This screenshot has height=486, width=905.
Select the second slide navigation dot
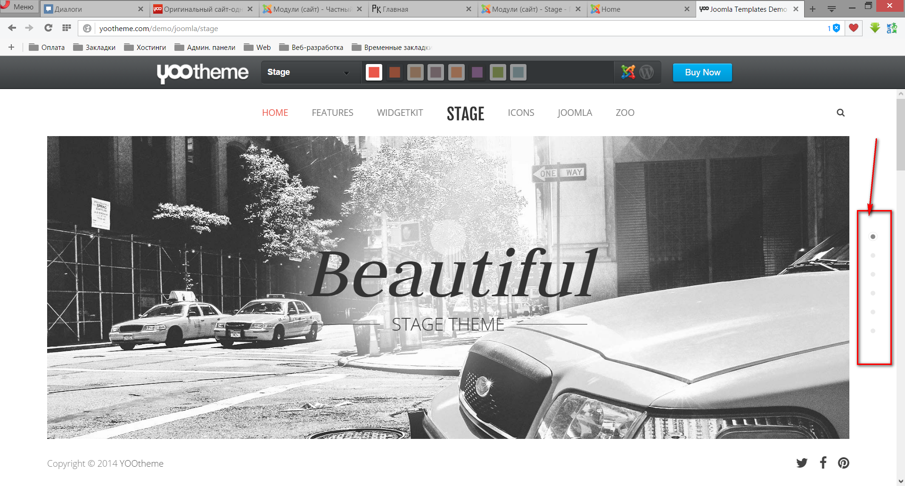click(x=873, y=256)
